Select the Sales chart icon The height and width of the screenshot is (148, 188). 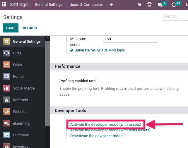tap(6, 65)
